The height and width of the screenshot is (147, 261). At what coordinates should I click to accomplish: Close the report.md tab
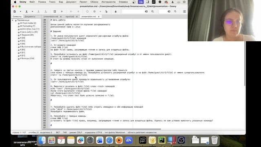point(77,17)
